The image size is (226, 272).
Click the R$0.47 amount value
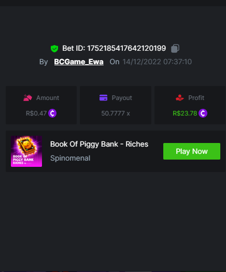(x=36, y=113)
